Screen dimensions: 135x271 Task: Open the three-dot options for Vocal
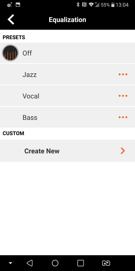coord(123,96)
